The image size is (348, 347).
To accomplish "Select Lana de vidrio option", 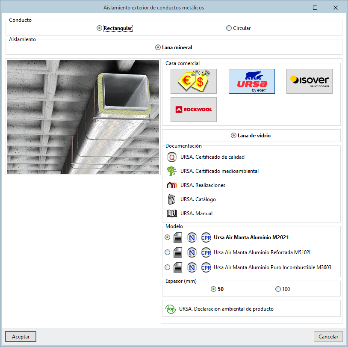I will pyautogui.click(x=251, y=136).
